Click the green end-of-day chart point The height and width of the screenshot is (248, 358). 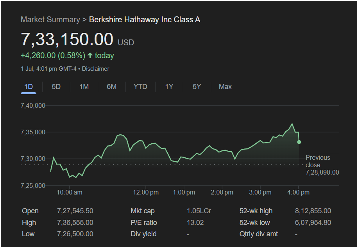(x=299, y=142)
